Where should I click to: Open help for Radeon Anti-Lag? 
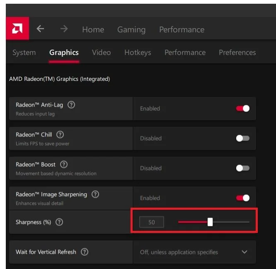pyautogui.click(x=71, y=105)
